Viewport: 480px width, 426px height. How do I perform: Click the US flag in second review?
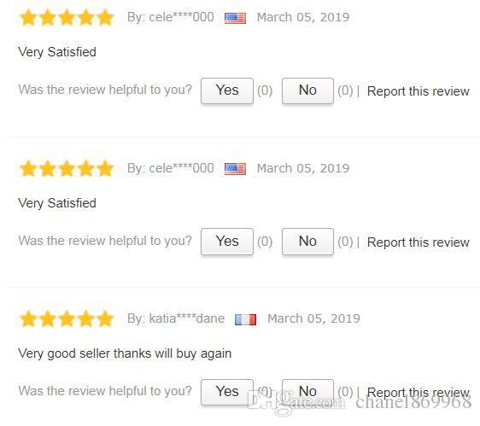(x=235, y=169)
